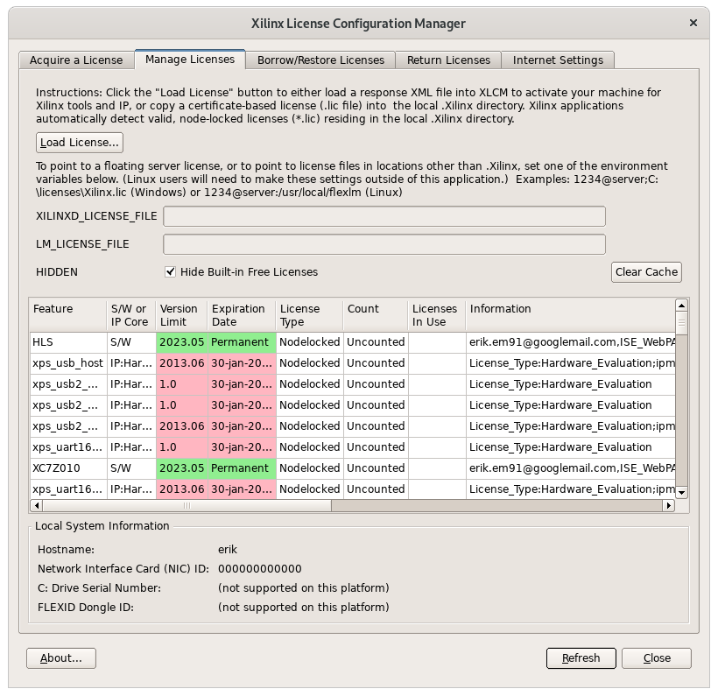Click the Information column header
The width and height of the screenshot is (718, 696).
[x=571, y=315]
